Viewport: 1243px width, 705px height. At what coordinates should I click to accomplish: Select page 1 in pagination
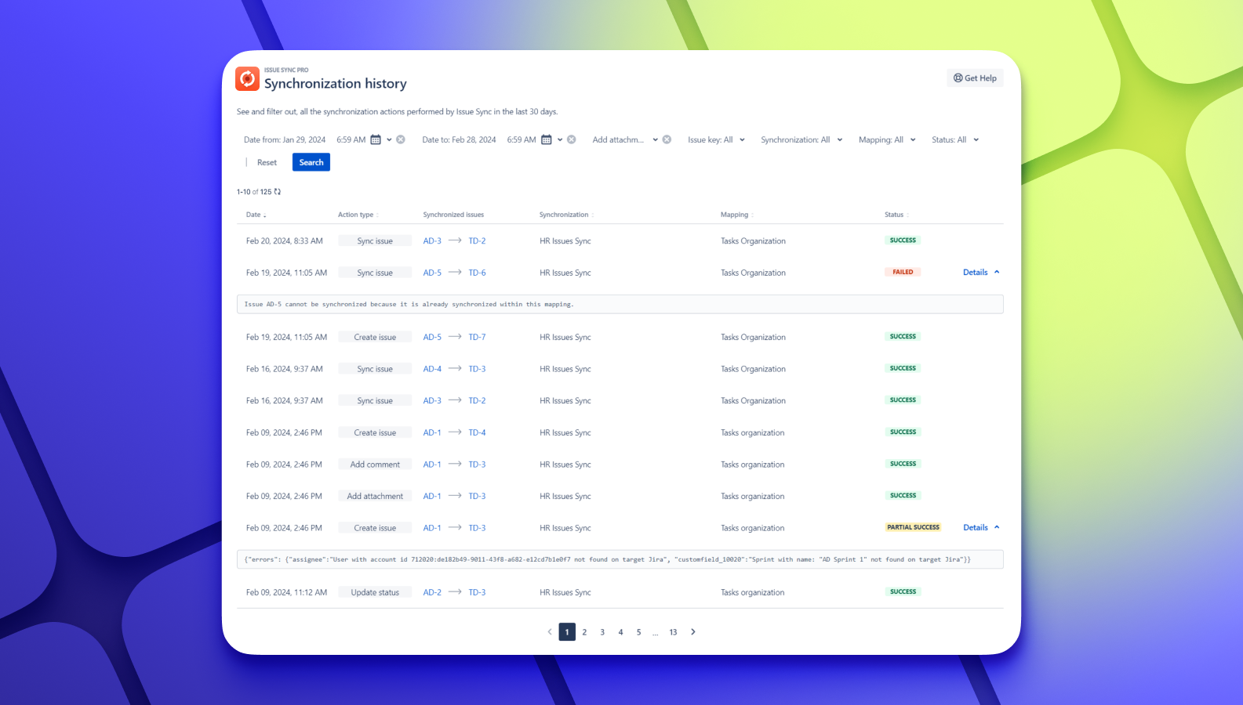(x=567, y=632)
